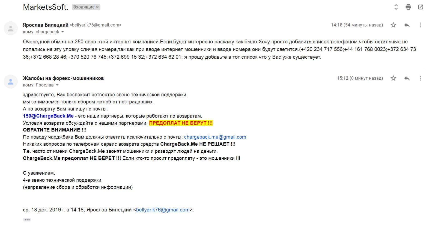
Task: Expand recipient details next to 'кому: Ярослав'
Action: click(x=57, y=85)
